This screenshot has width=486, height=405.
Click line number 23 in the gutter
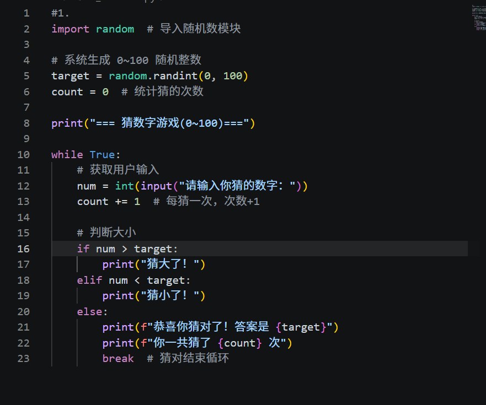pyautogui.click(x=24, y=358)
